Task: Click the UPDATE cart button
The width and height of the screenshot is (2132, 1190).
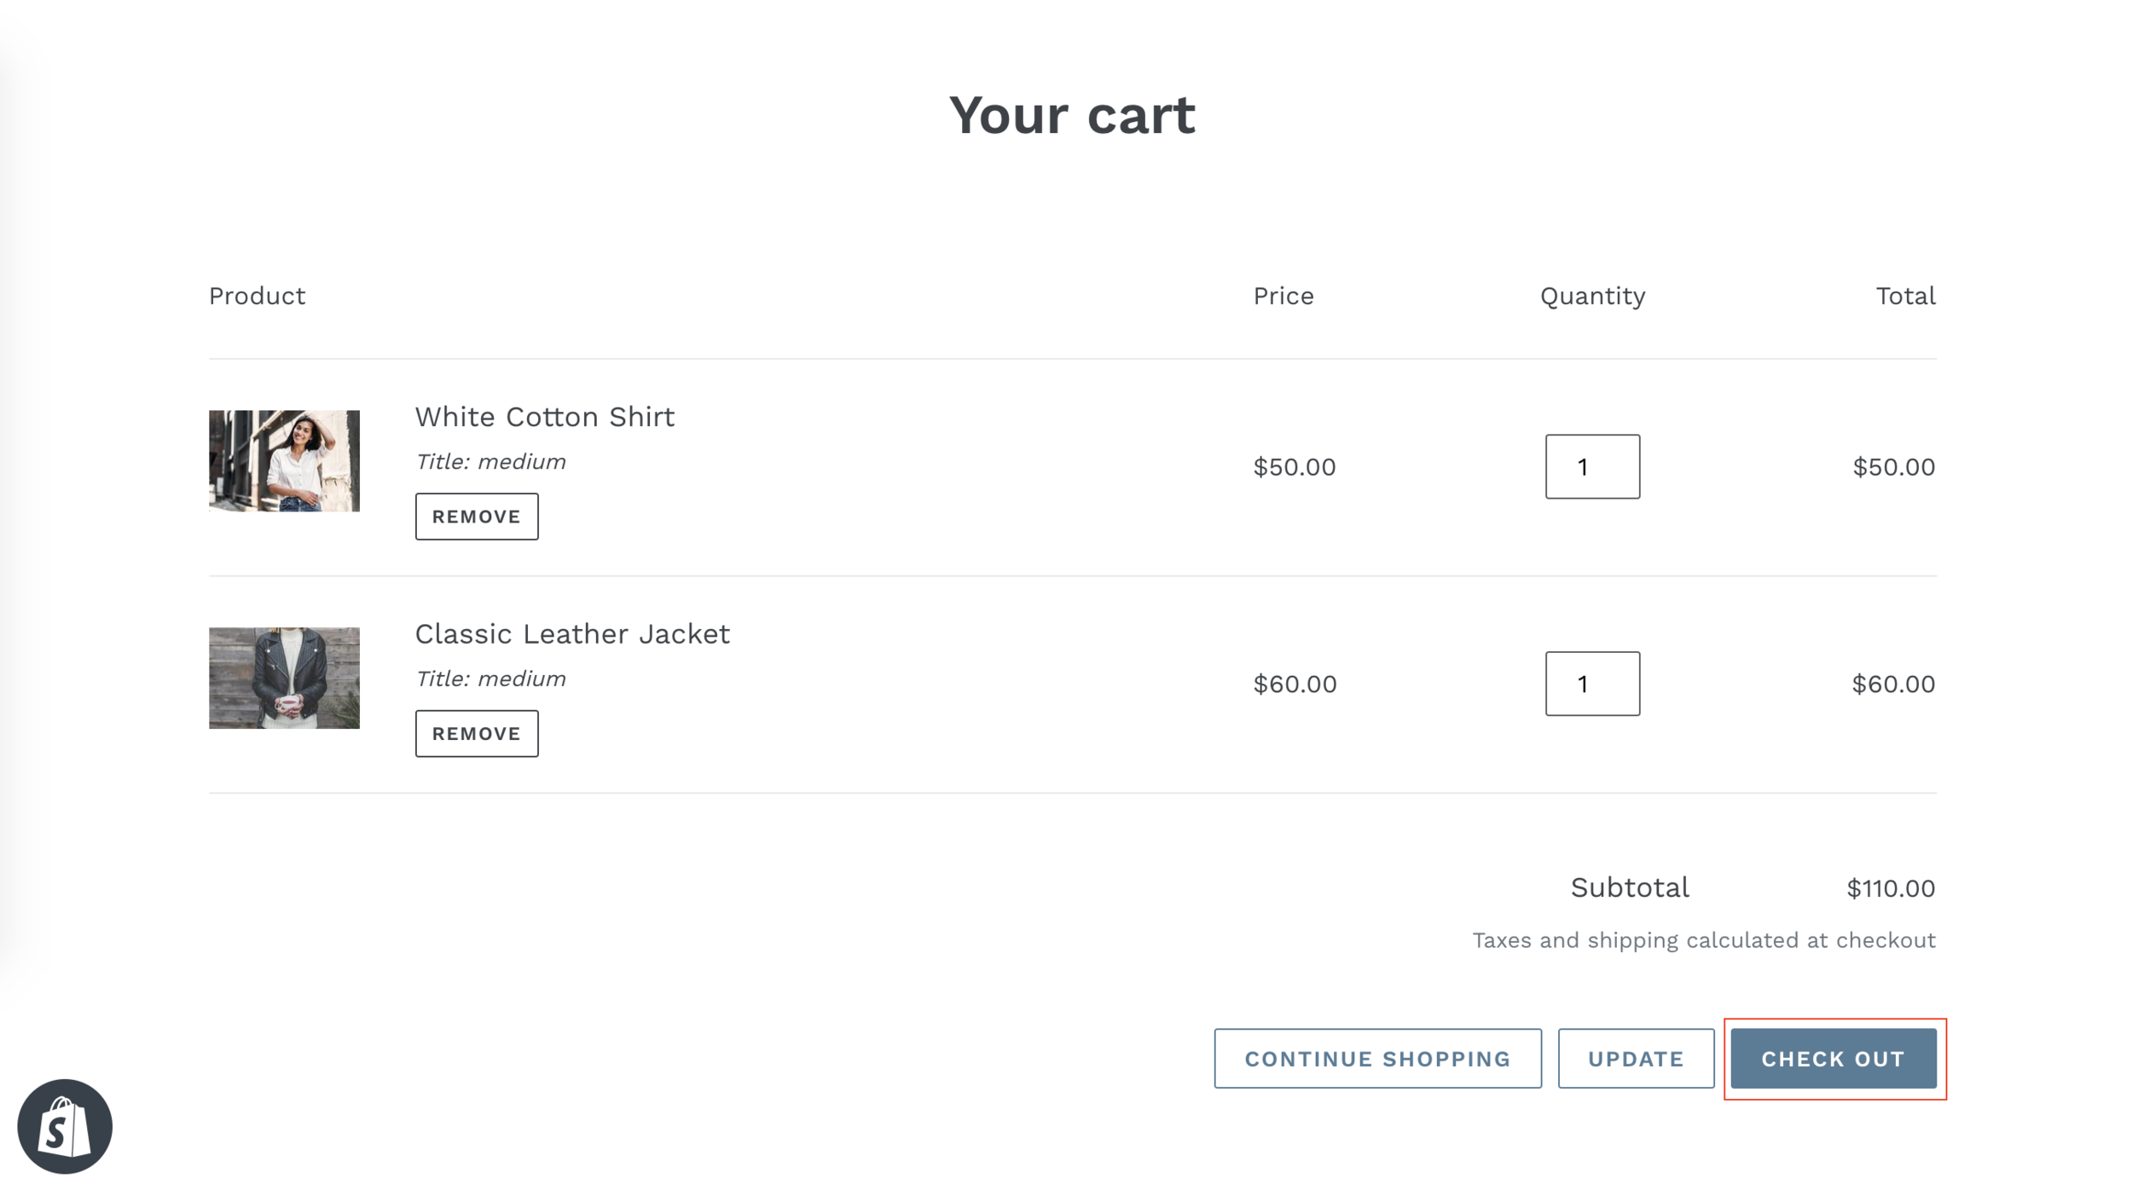Action: [x=1636, y=1058]
